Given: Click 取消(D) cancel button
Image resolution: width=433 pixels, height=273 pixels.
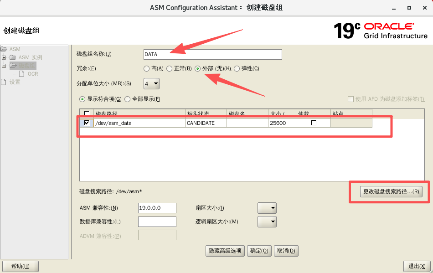Looking at the screenshot, I should pyautogui.click(x=286, y=251).
